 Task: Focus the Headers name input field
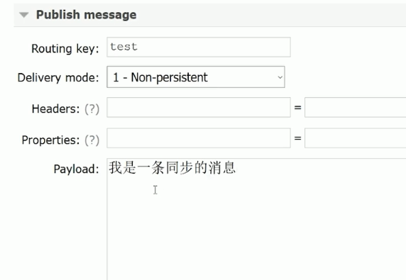(199, 107)
